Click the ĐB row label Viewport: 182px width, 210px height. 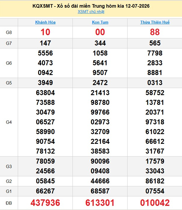9,203
